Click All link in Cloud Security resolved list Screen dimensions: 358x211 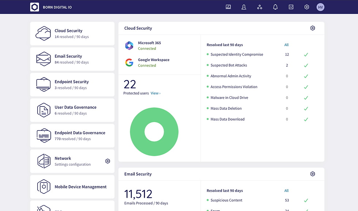(286, 45)
